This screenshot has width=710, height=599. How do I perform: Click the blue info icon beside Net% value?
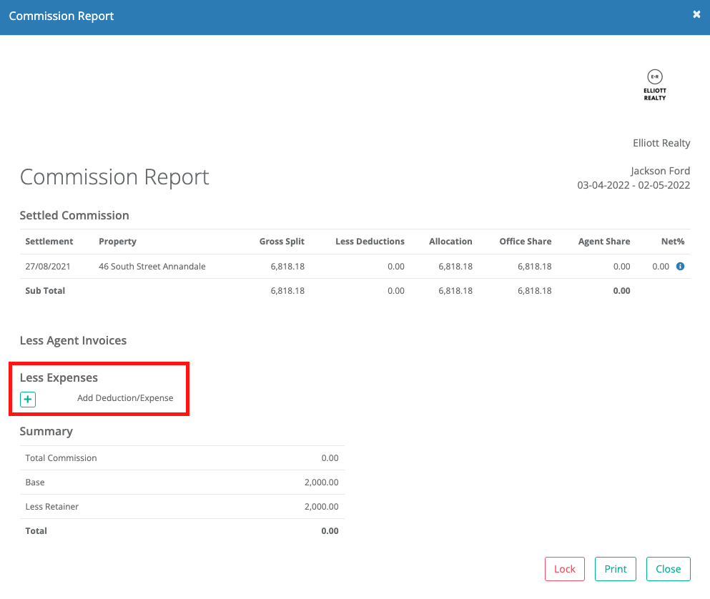(x=680, y=267)
